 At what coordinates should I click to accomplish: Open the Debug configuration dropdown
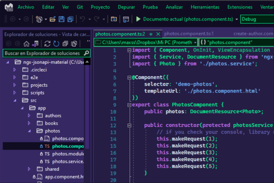(x=257, y=19)
